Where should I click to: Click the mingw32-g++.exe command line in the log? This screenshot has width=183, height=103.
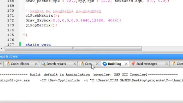91,80
